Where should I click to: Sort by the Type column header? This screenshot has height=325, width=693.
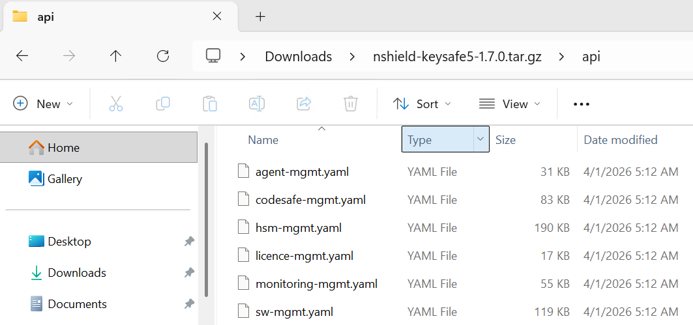(x=419, y=140)
